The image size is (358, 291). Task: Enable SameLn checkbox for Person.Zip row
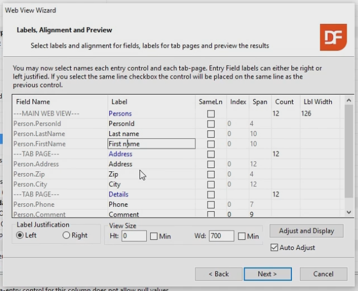tap(211, 174)
